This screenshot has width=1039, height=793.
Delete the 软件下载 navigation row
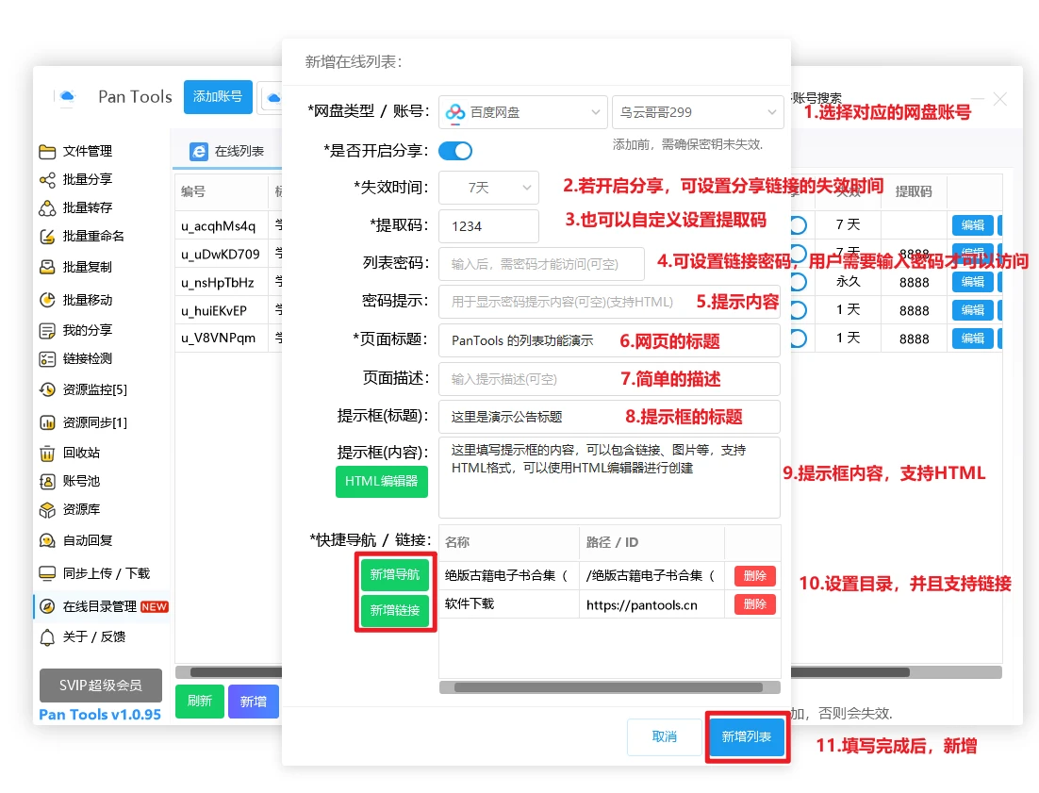pyautogui.click(x=754, y=604)
